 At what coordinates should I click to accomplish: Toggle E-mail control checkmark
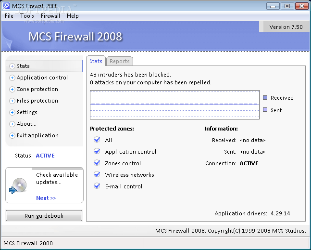pyautogui.click(x=97, y=186)
